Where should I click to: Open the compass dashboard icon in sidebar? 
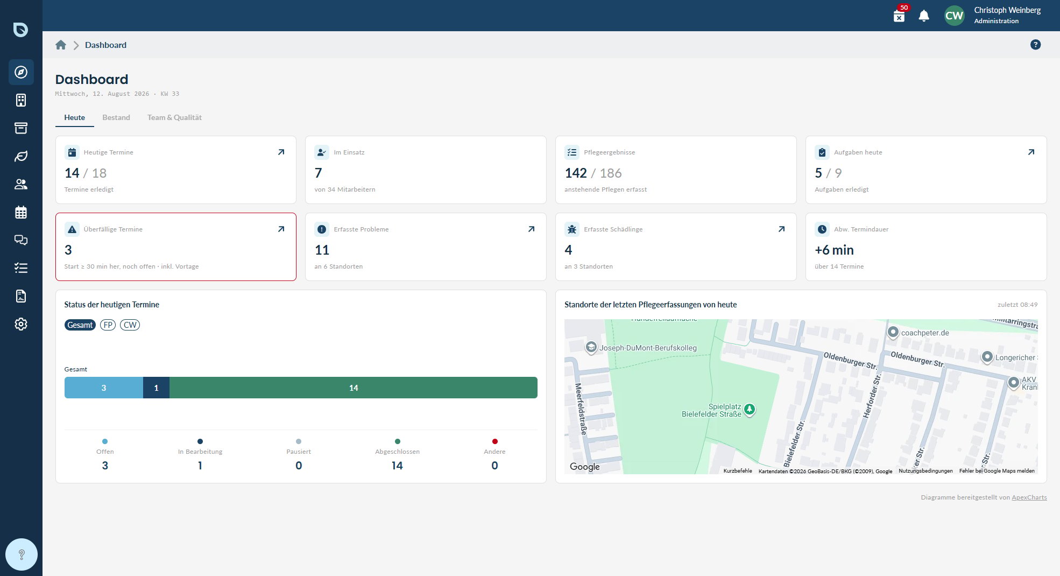21,72
